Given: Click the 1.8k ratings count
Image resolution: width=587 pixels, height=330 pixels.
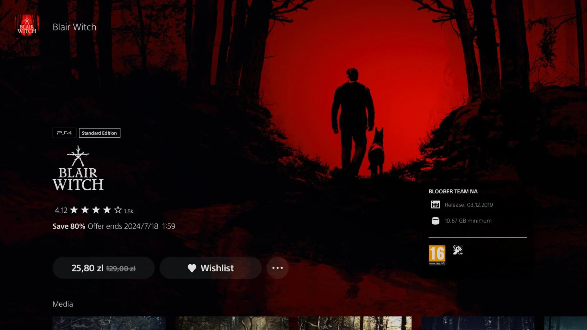Looking at the screenshot, I should (x=128, y=211).
